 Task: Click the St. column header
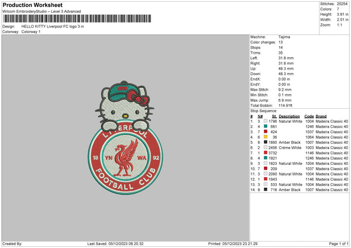click(274, 116)
